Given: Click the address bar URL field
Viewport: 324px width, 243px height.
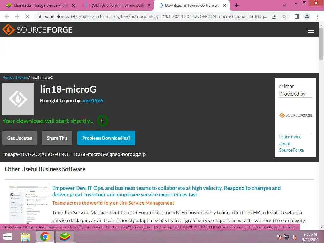Looking at the screenshot, I should 156,16.
